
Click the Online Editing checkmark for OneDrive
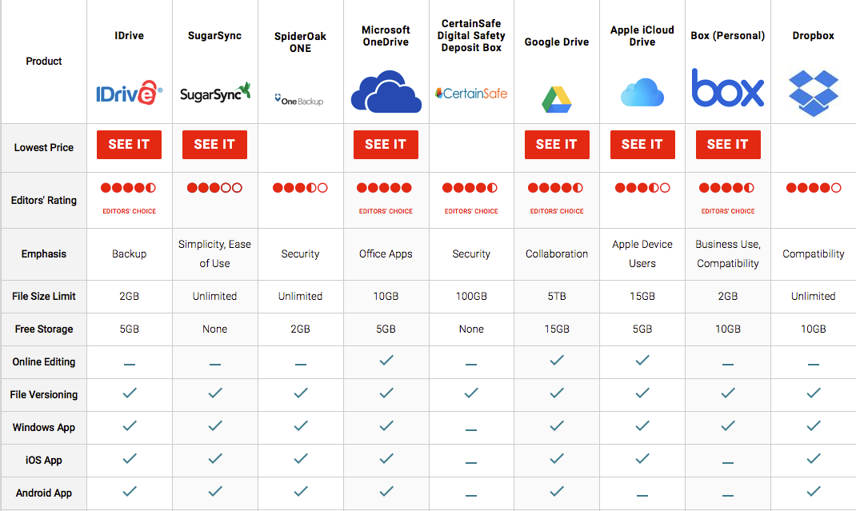tap(386, 361)
